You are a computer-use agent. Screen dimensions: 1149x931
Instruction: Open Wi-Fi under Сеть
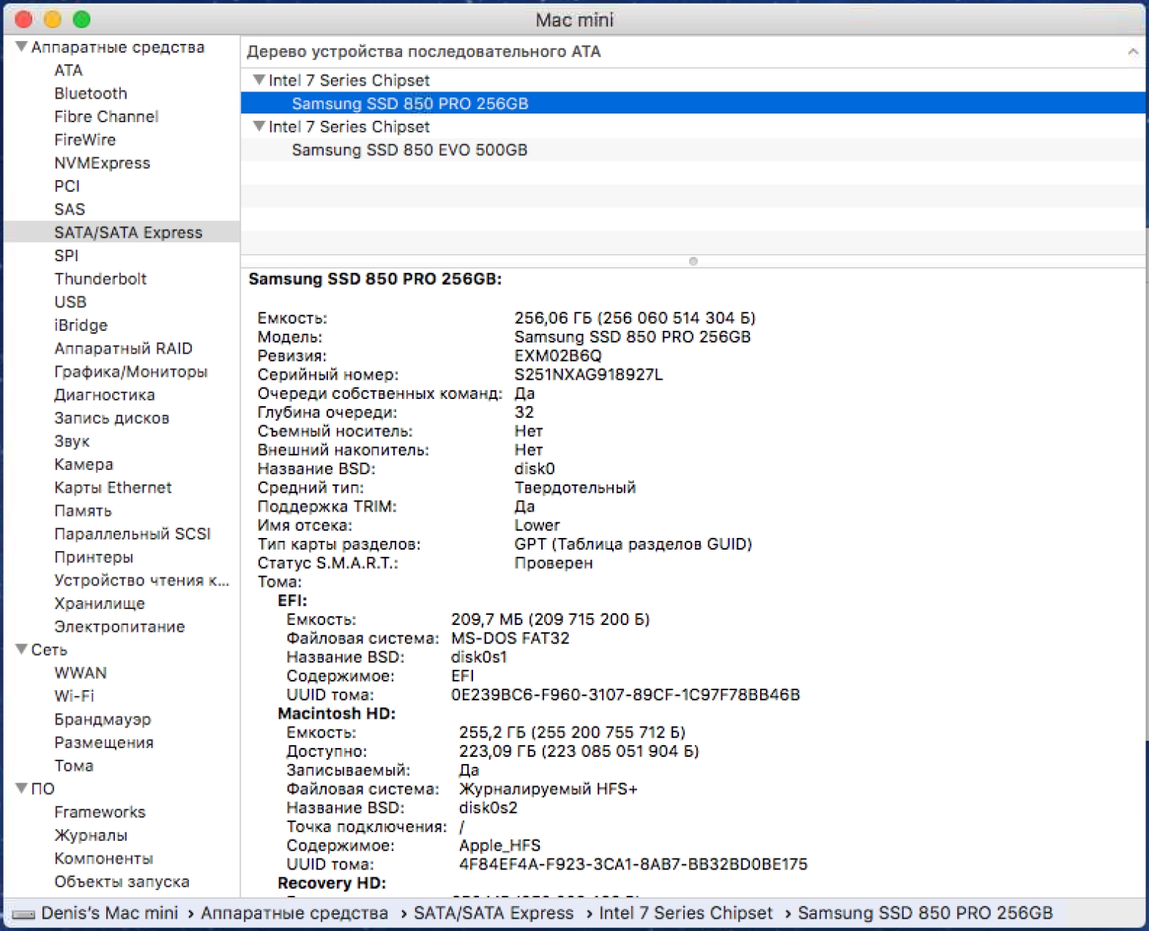[74, 696]
